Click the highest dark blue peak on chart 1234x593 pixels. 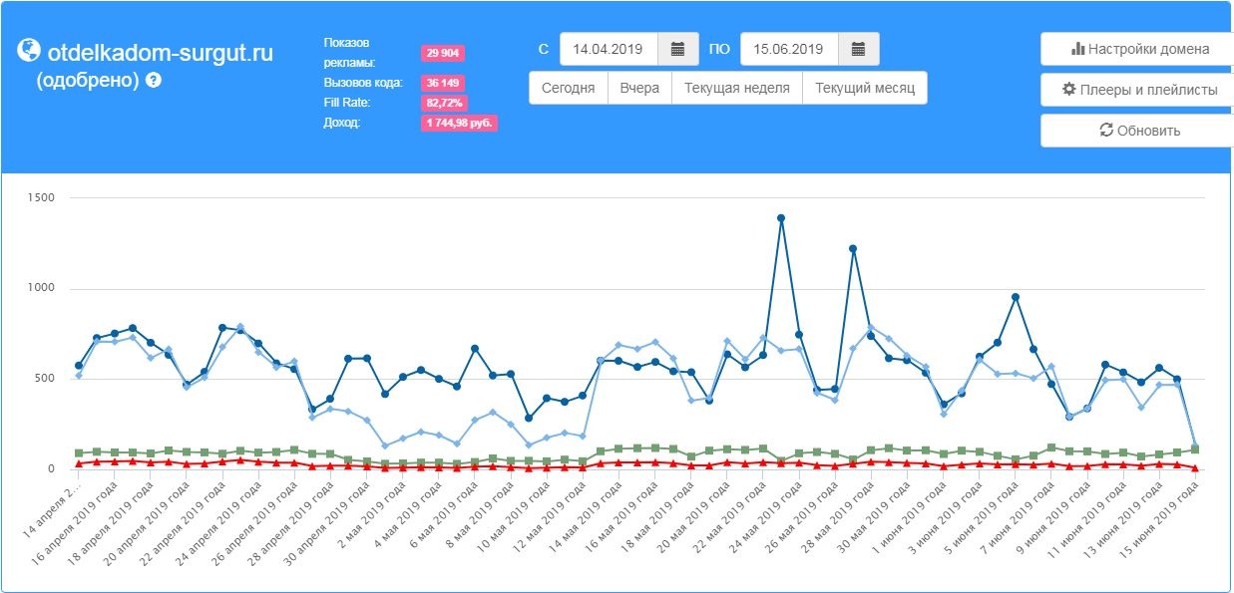[781, 218]
